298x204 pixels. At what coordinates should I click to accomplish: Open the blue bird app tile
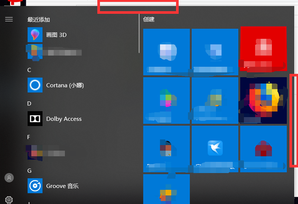click(215, 149)
